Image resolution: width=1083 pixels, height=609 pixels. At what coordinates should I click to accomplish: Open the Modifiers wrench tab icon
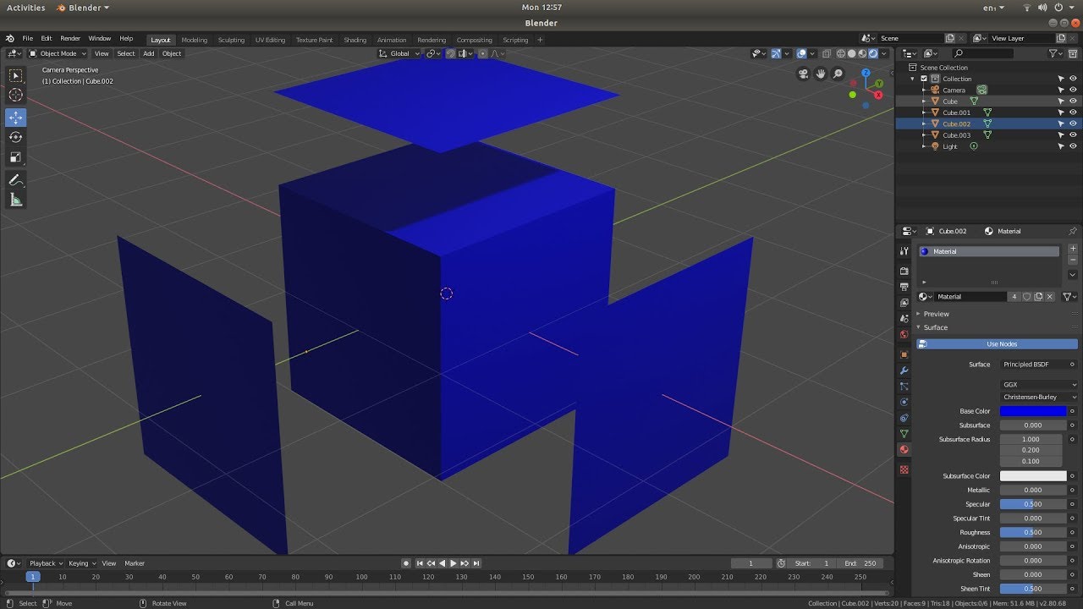[x=904, y=370]
